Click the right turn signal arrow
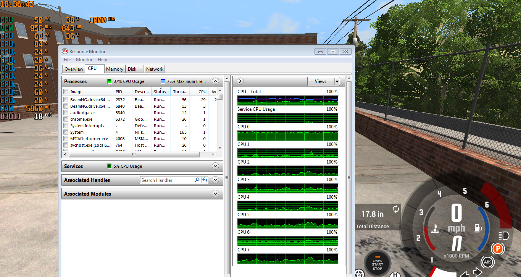Image resolution: width=521 pixels, height=277 pixels. pos(477,273)
